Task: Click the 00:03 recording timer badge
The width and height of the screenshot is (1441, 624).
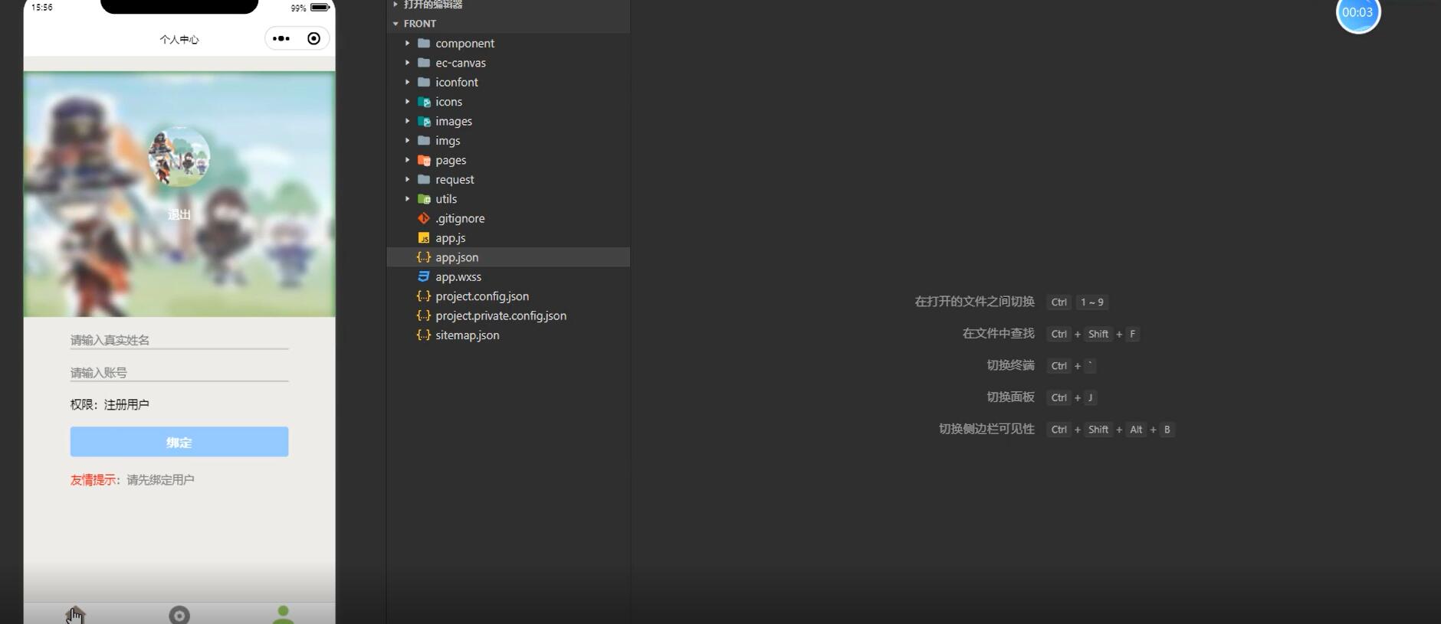Action: coord(1357,13)
